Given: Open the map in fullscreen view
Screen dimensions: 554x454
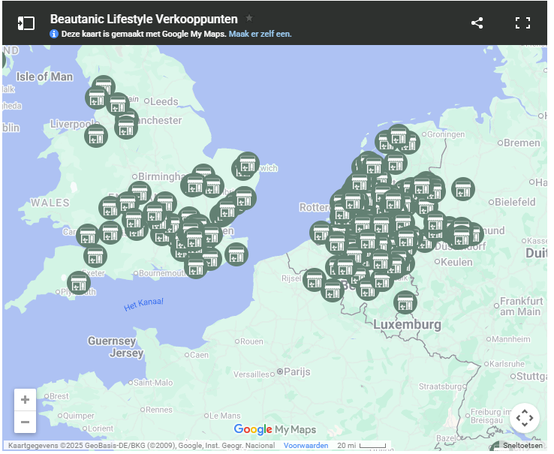Looking at the screenshot, I should tap(522, 23).
